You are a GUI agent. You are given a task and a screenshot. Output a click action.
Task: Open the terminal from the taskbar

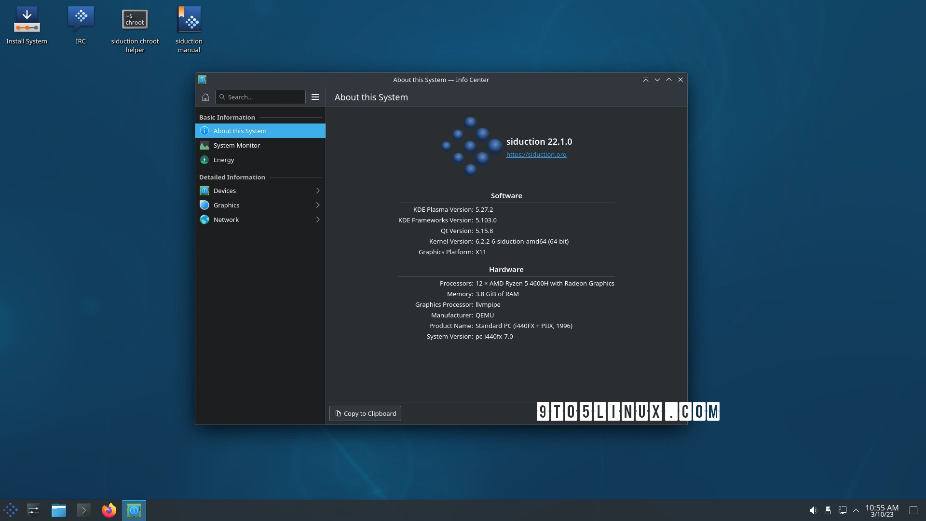[83, 510]
